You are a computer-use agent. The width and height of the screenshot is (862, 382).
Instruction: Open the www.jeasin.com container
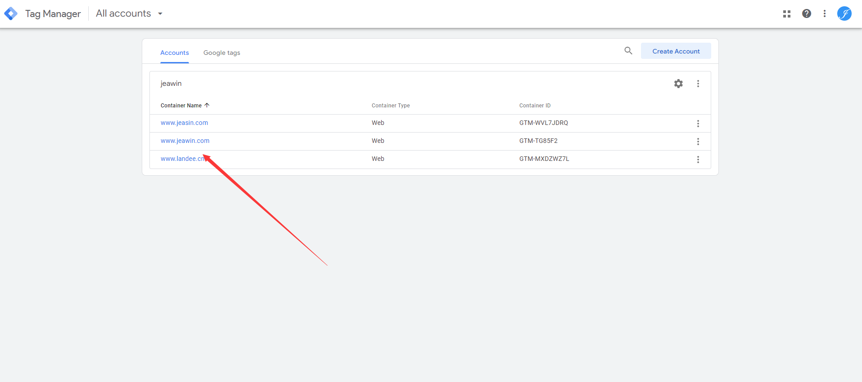tap(184, 123)
